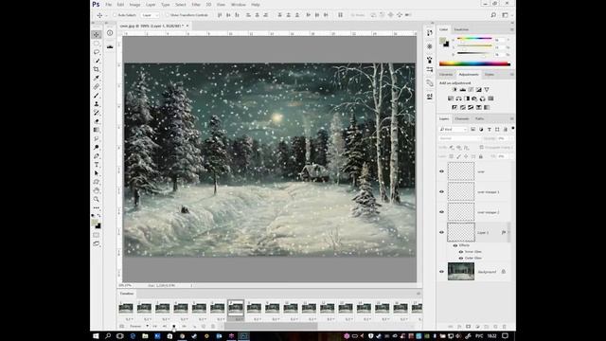Enable the Auto-Select checkbox
Viewport: 606px width, 341px height.
click(x=115, y=15)
